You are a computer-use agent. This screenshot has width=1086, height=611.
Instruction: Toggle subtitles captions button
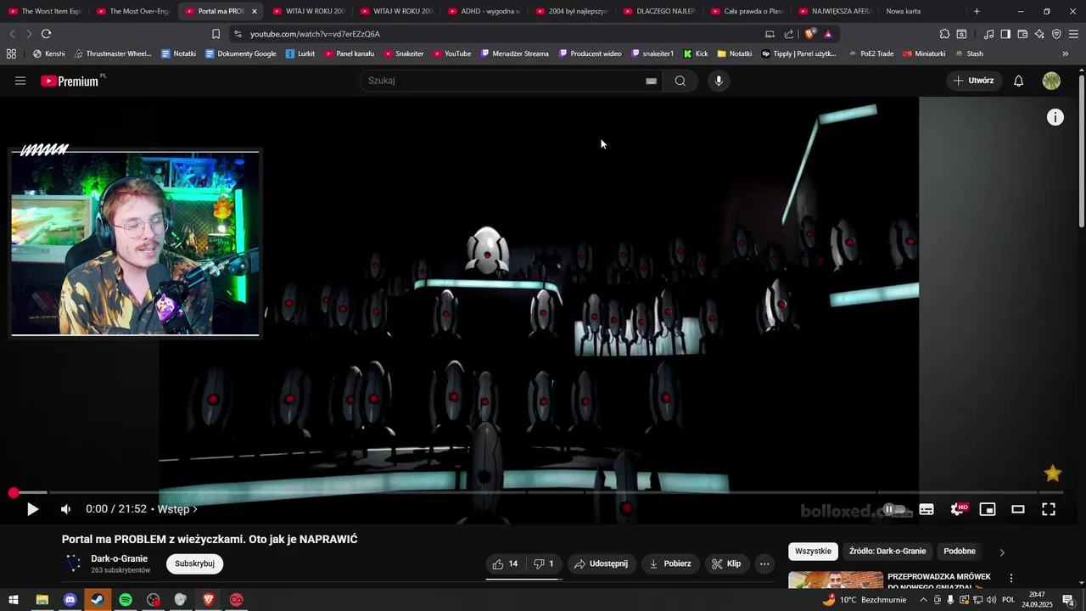[926, 509]
